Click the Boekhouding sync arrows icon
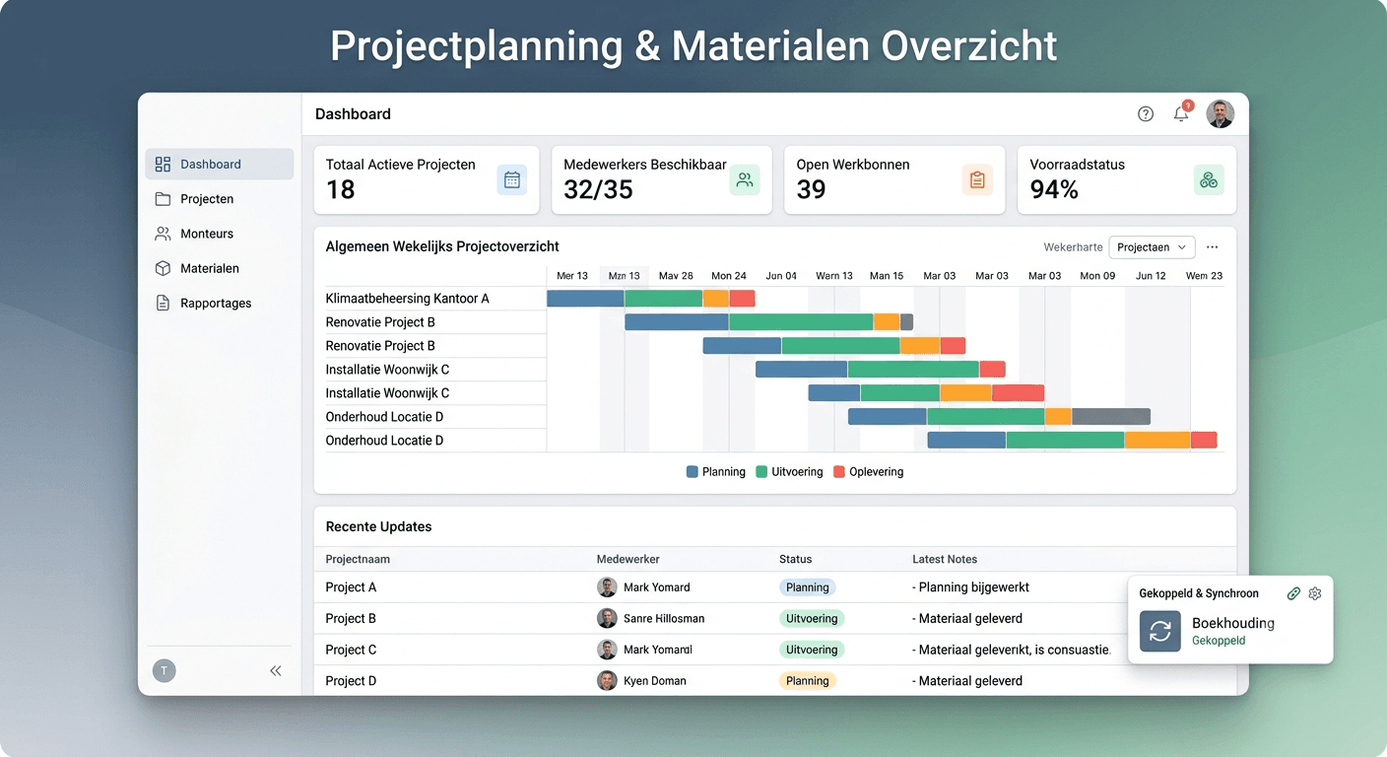Viewport: 1387px width, 757px height. coord(1160,632)
